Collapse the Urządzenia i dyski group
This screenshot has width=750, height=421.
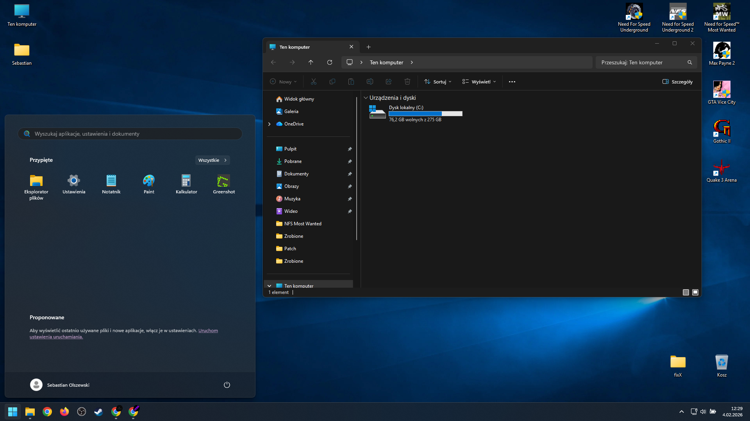366,98
